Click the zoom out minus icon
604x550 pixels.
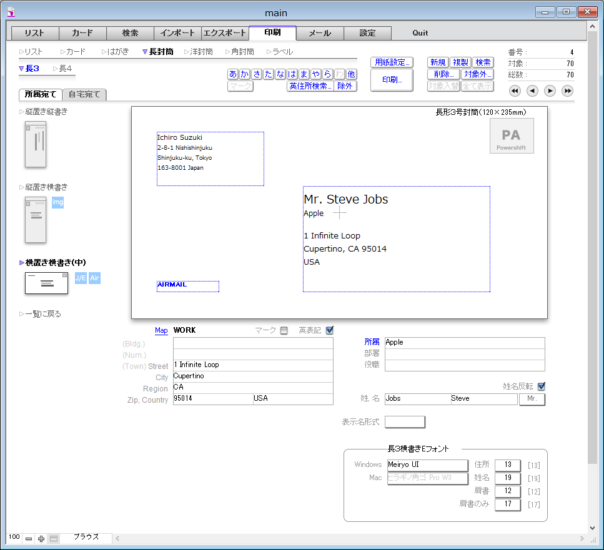pos(29,539)
